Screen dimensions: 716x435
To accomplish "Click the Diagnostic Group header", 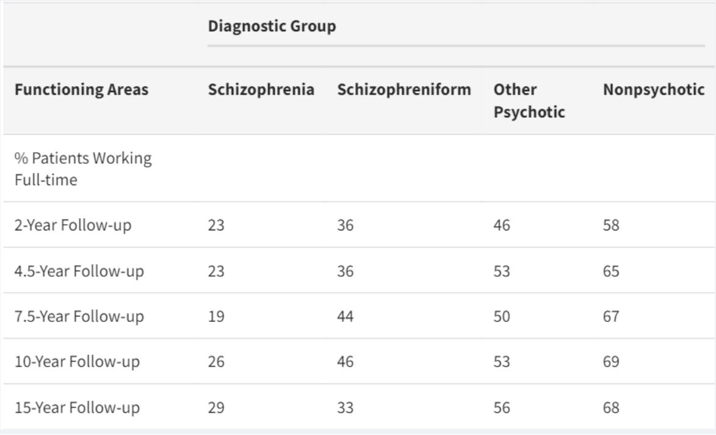I will (272, 27).
